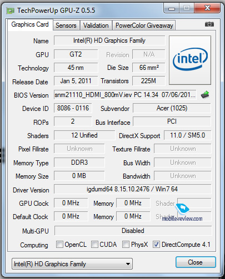Click the Driver Version field
Screen dimensions: 225x279
coord(132,189)
